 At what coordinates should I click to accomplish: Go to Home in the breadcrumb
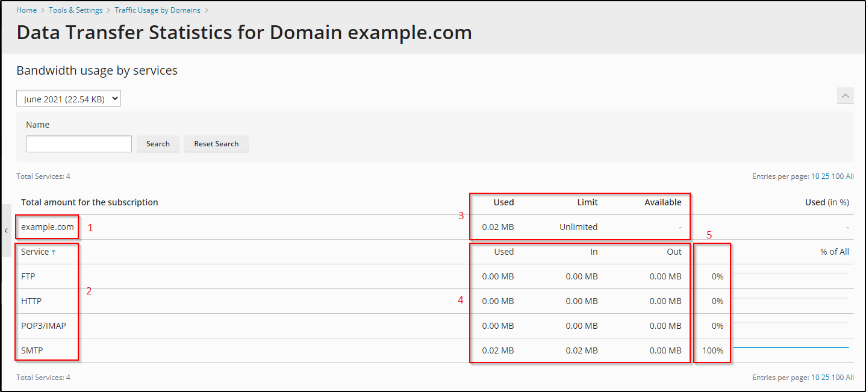(x=26, y=10)
